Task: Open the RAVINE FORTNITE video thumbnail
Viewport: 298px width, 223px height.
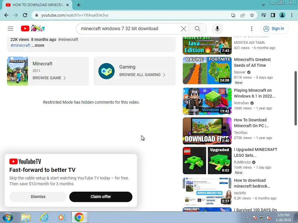Action: pyautogui.click(x=207, y=71)
